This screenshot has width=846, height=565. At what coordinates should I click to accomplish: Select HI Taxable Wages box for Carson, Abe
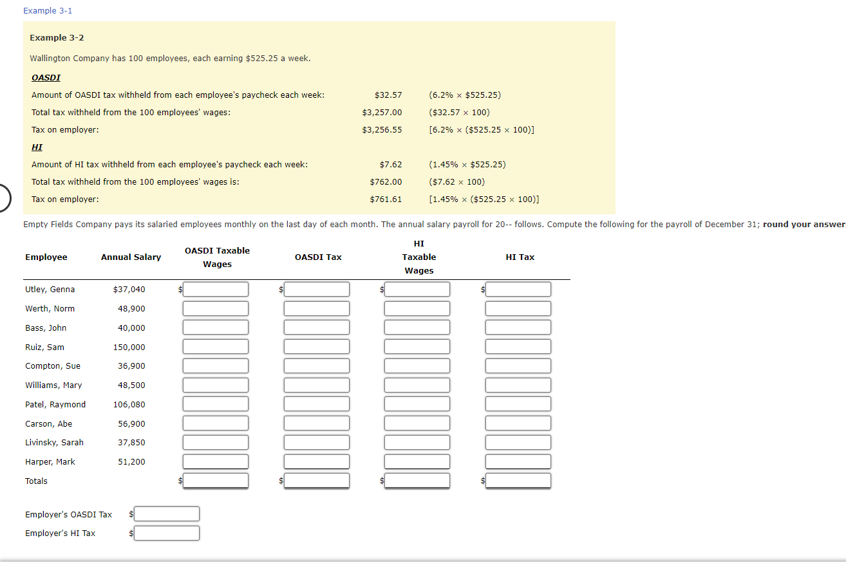click(417, 423)
